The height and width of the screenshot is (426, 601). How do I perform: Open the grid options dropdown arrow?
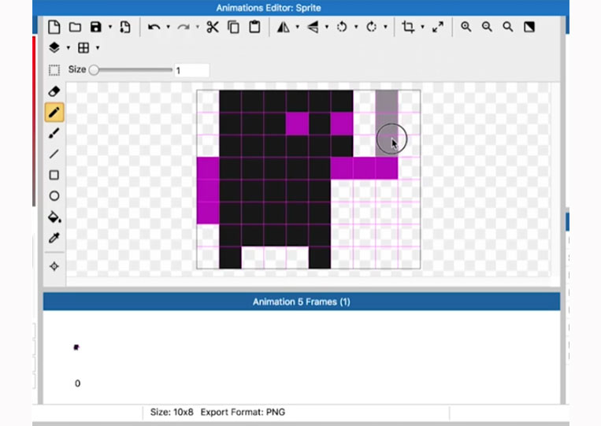98,48
